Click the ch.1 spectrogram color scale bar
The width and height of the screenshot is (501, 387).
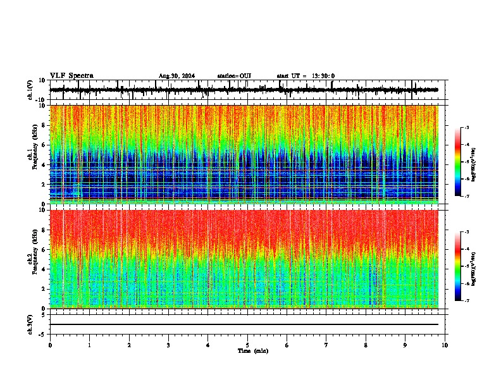click(458, 162)
